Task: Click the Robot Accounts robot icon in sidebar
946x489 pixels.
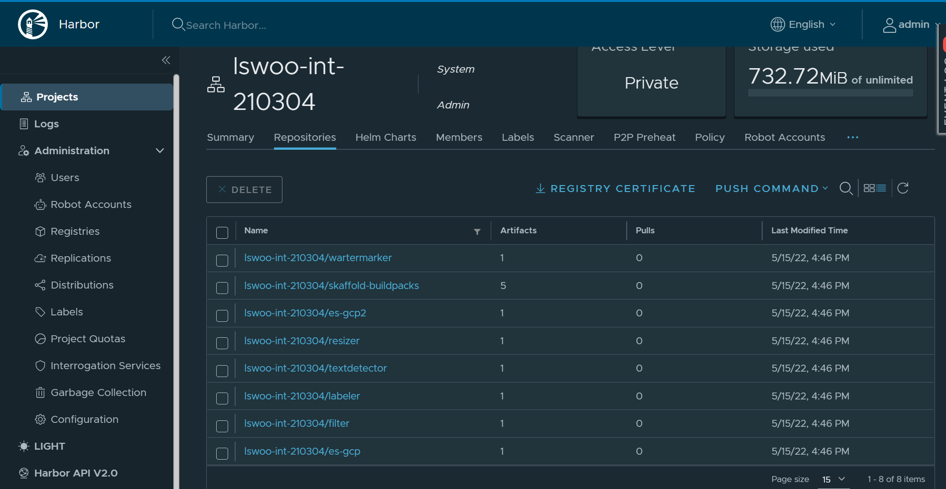Action: pos(40,204)
